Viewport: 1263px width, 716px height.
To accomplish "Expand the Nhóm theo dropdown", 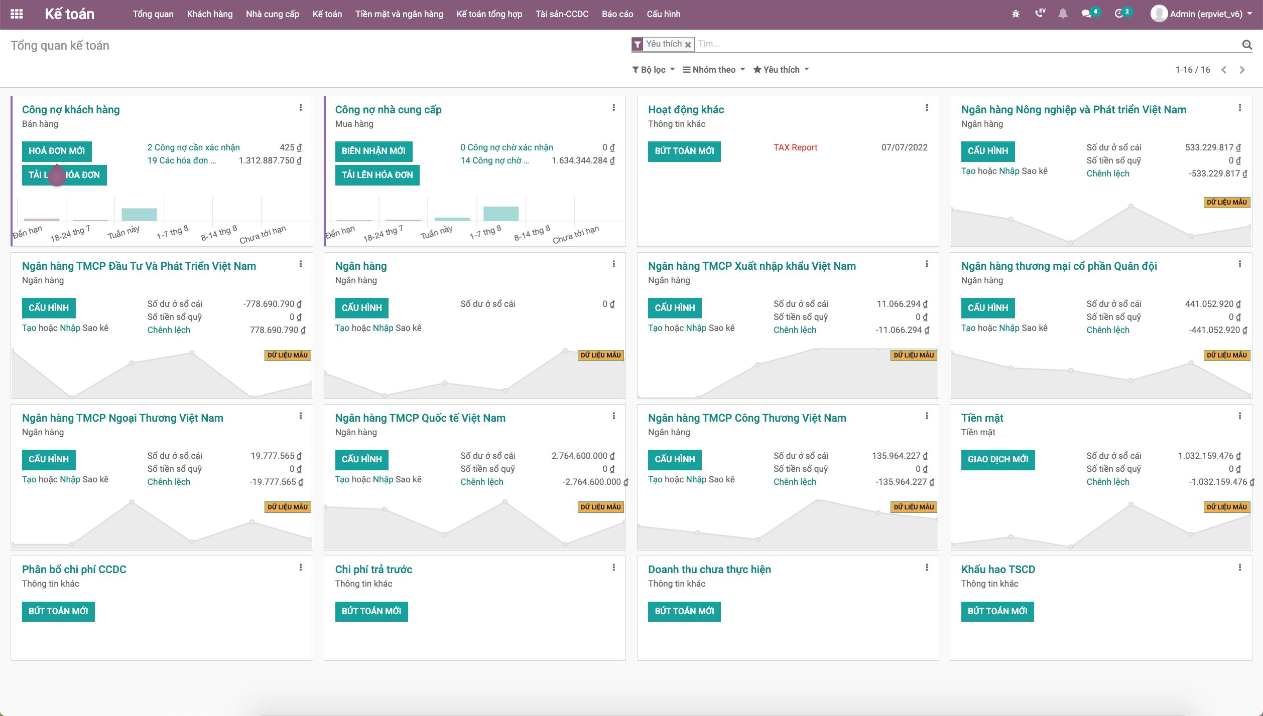I will (714, 70).
